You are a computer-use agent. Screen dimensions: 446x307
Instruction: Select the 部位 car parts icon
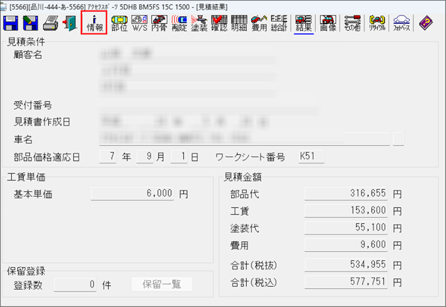click(x=119, y=23)
